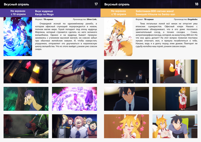Screen dimensions: 201x142
Task: Open the boy in yellow jacket screenshot
Action: tap(26, 99)
